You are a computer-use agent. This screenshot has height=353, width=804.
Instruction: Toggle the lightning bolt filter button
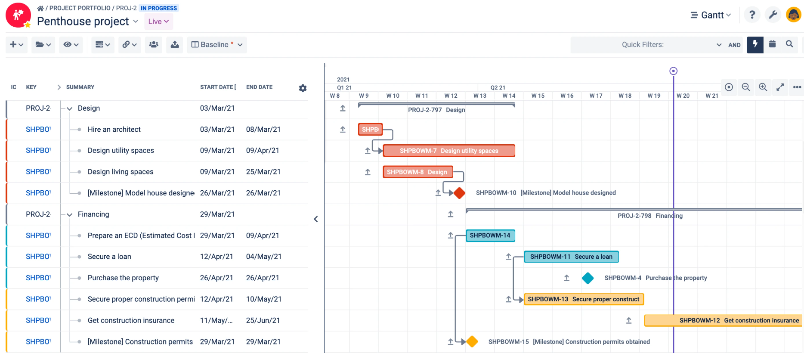755,44
